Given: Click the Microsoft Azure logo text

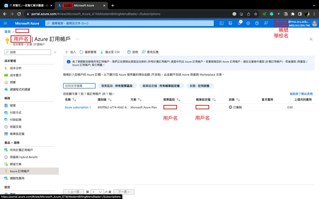Looking at the screenshot, I should point(27,23).
